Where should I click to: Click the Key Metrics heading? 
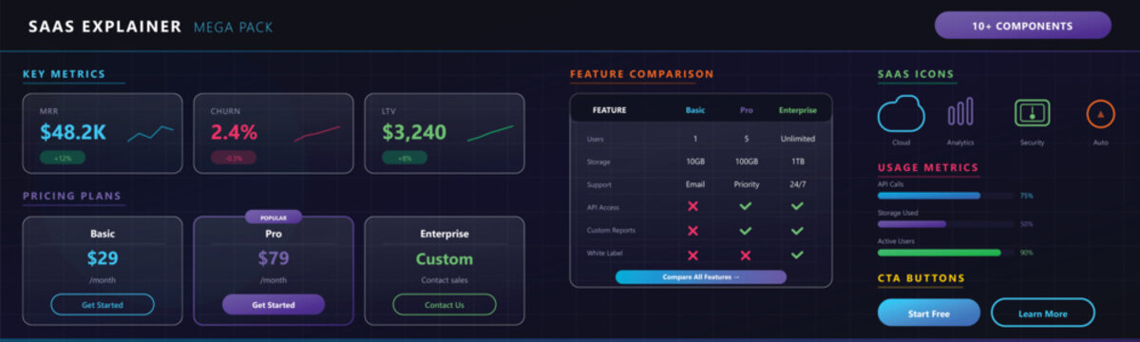(x=64, y=74)
